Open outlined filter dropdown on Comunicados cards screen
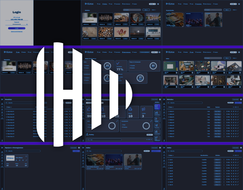Viewport: 243px width, 190px height. click(227, 10)
